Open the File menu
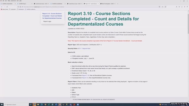This screenshot has width=189, height=106. (1, 1)
